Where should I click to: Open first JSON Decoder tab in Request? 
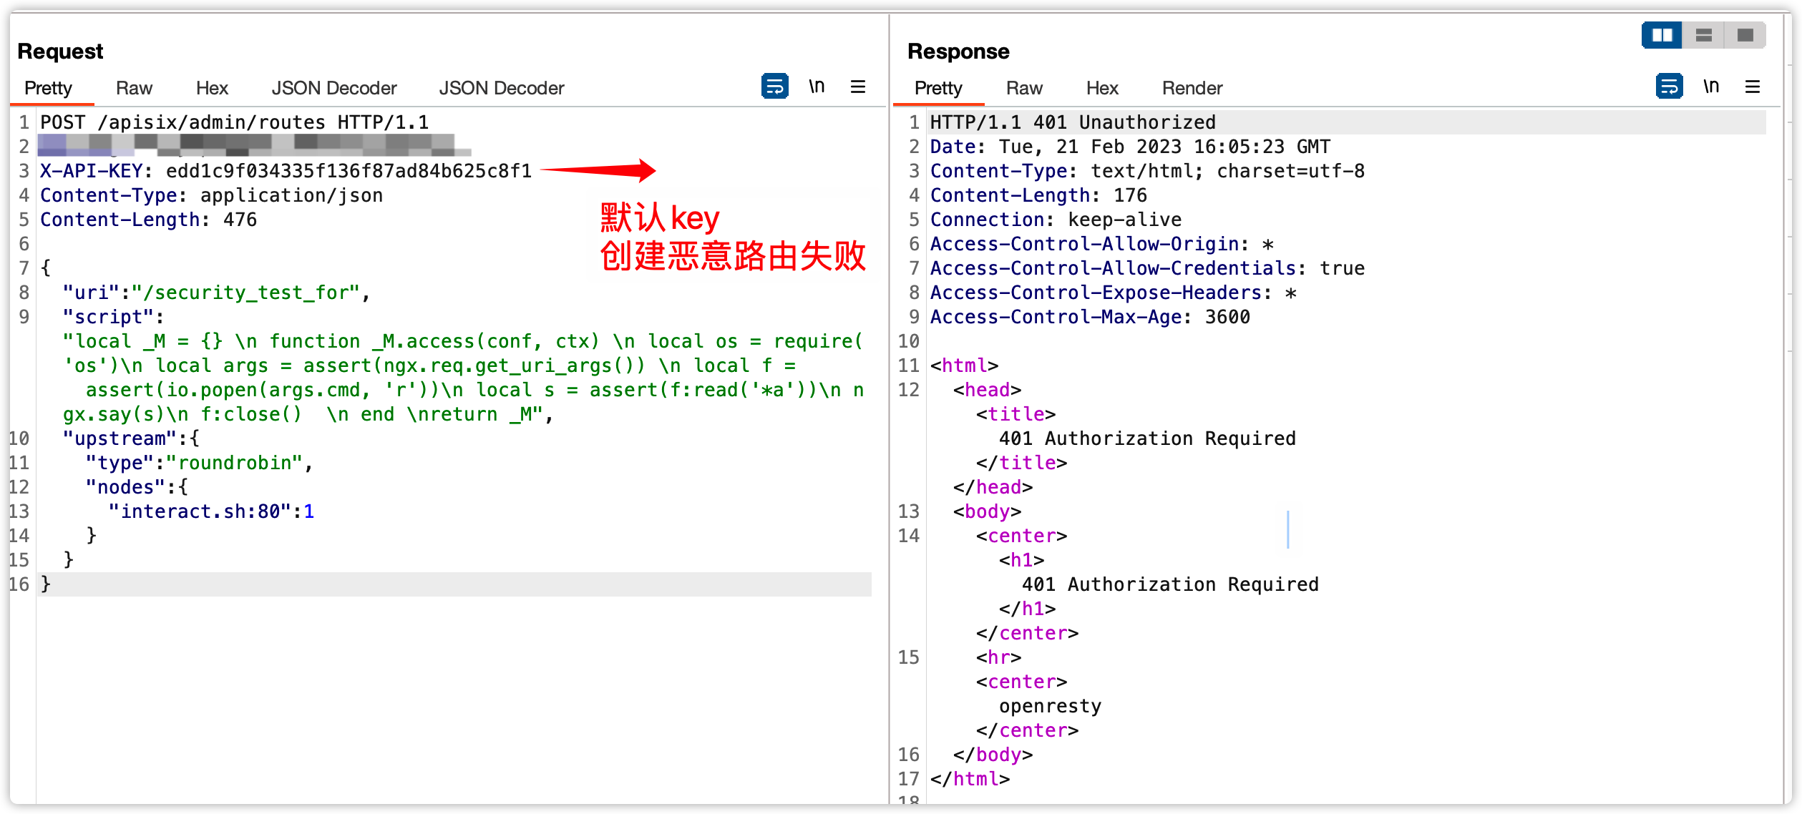(x=333, y=88)
